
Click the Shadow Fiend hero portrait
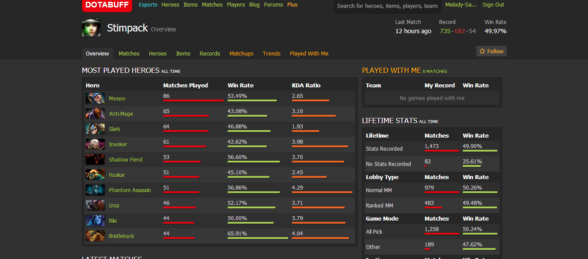pos(95,159)
